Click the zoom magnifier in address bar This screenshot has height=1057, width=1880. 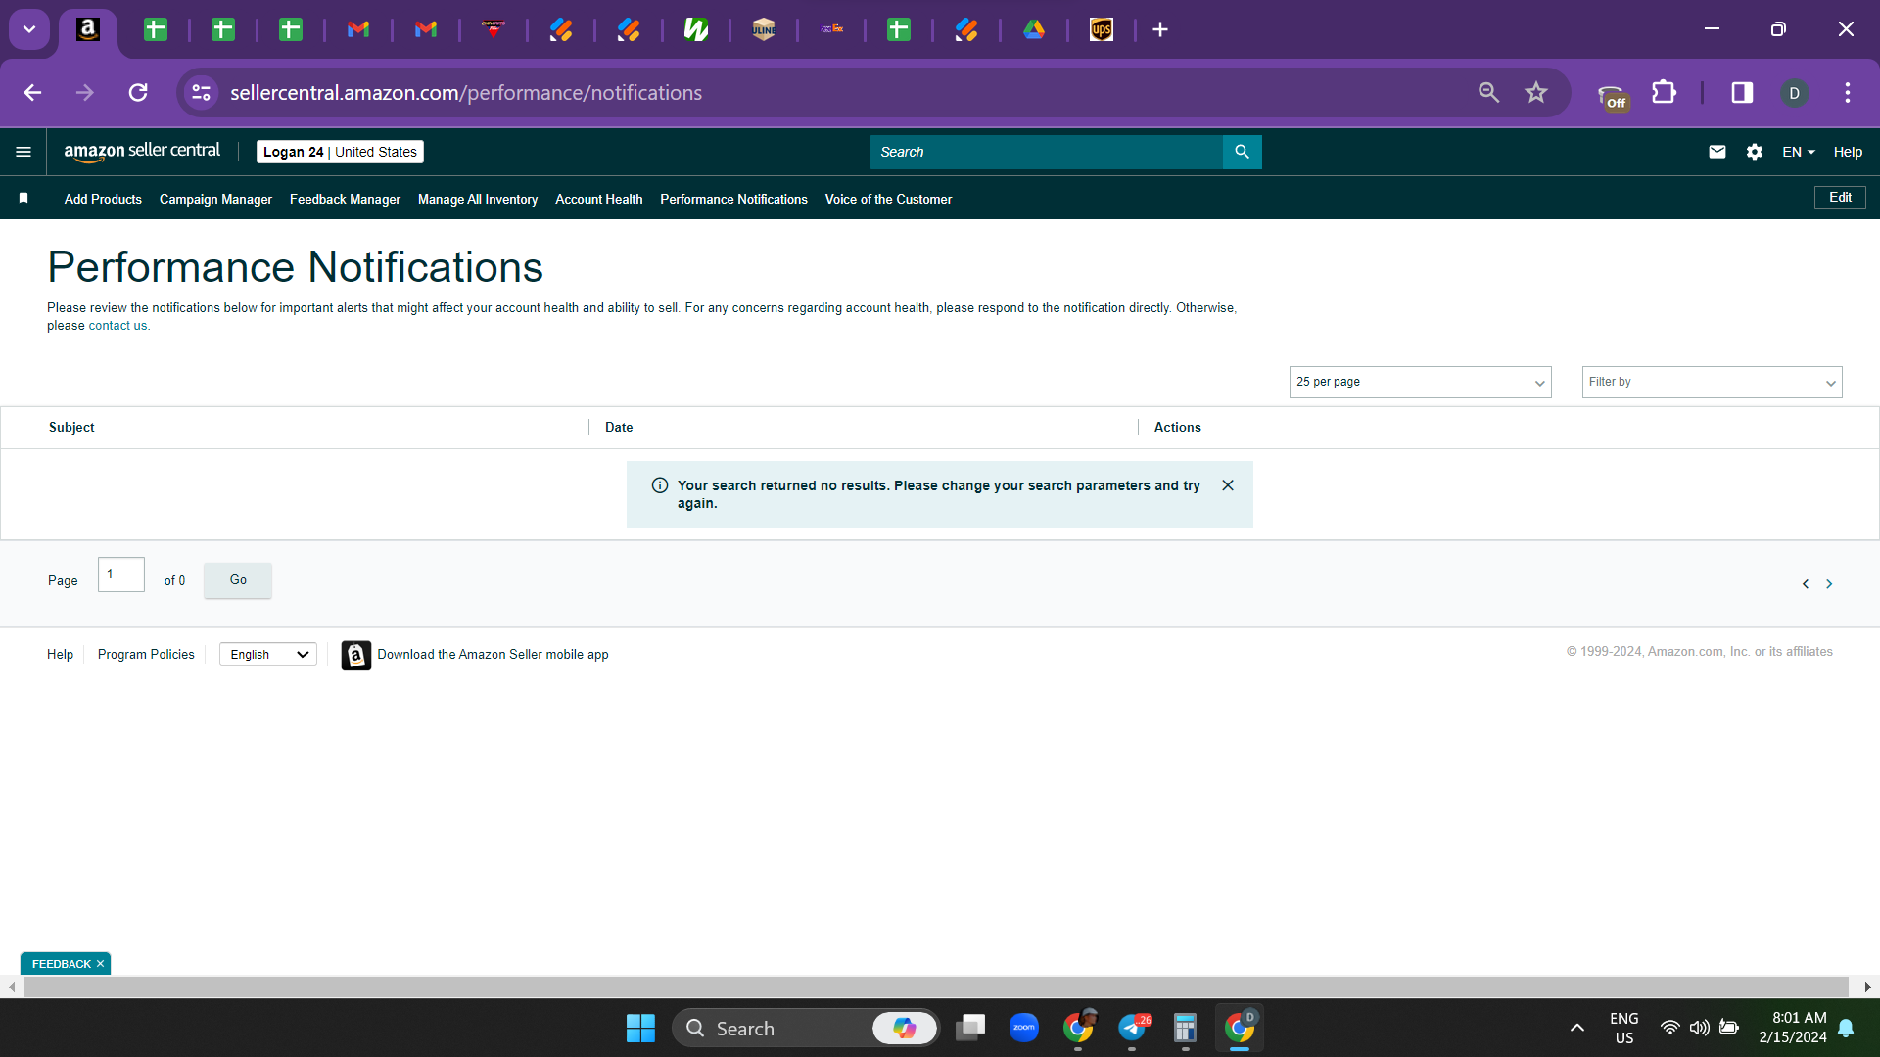1489,93
